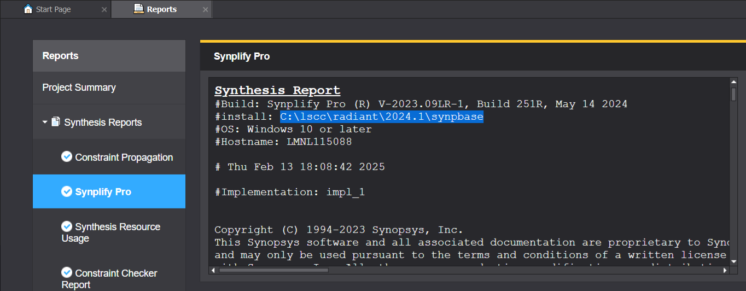Click the Thu Feb 13 timestamp line
Screen dimensions: 746x291
tap(300, 167)
